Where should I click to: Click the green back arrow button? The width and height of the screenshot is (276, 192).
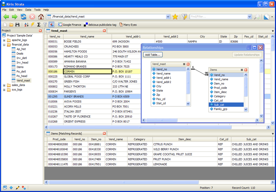(x=6, y=17)
